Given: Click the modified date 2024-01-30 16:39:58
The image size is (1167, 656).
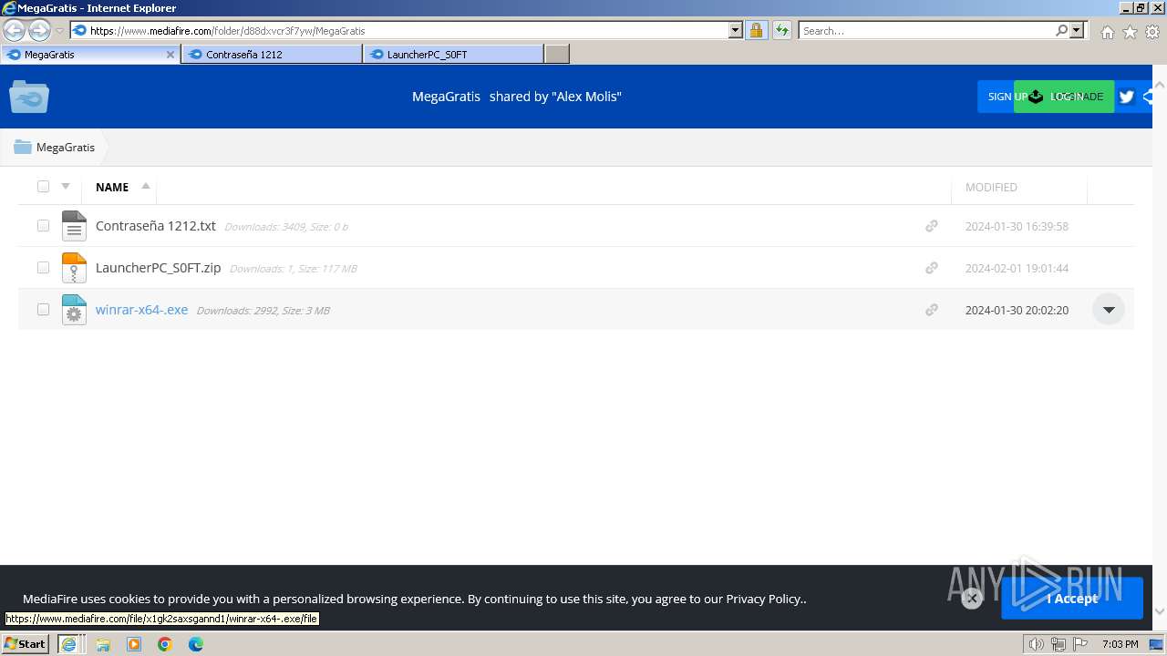Looking at the screenshot, I should tap(1017, 226).
